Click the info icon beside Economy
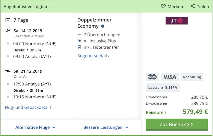This screenshot has height=136, width=213. [x=103, y=26]
